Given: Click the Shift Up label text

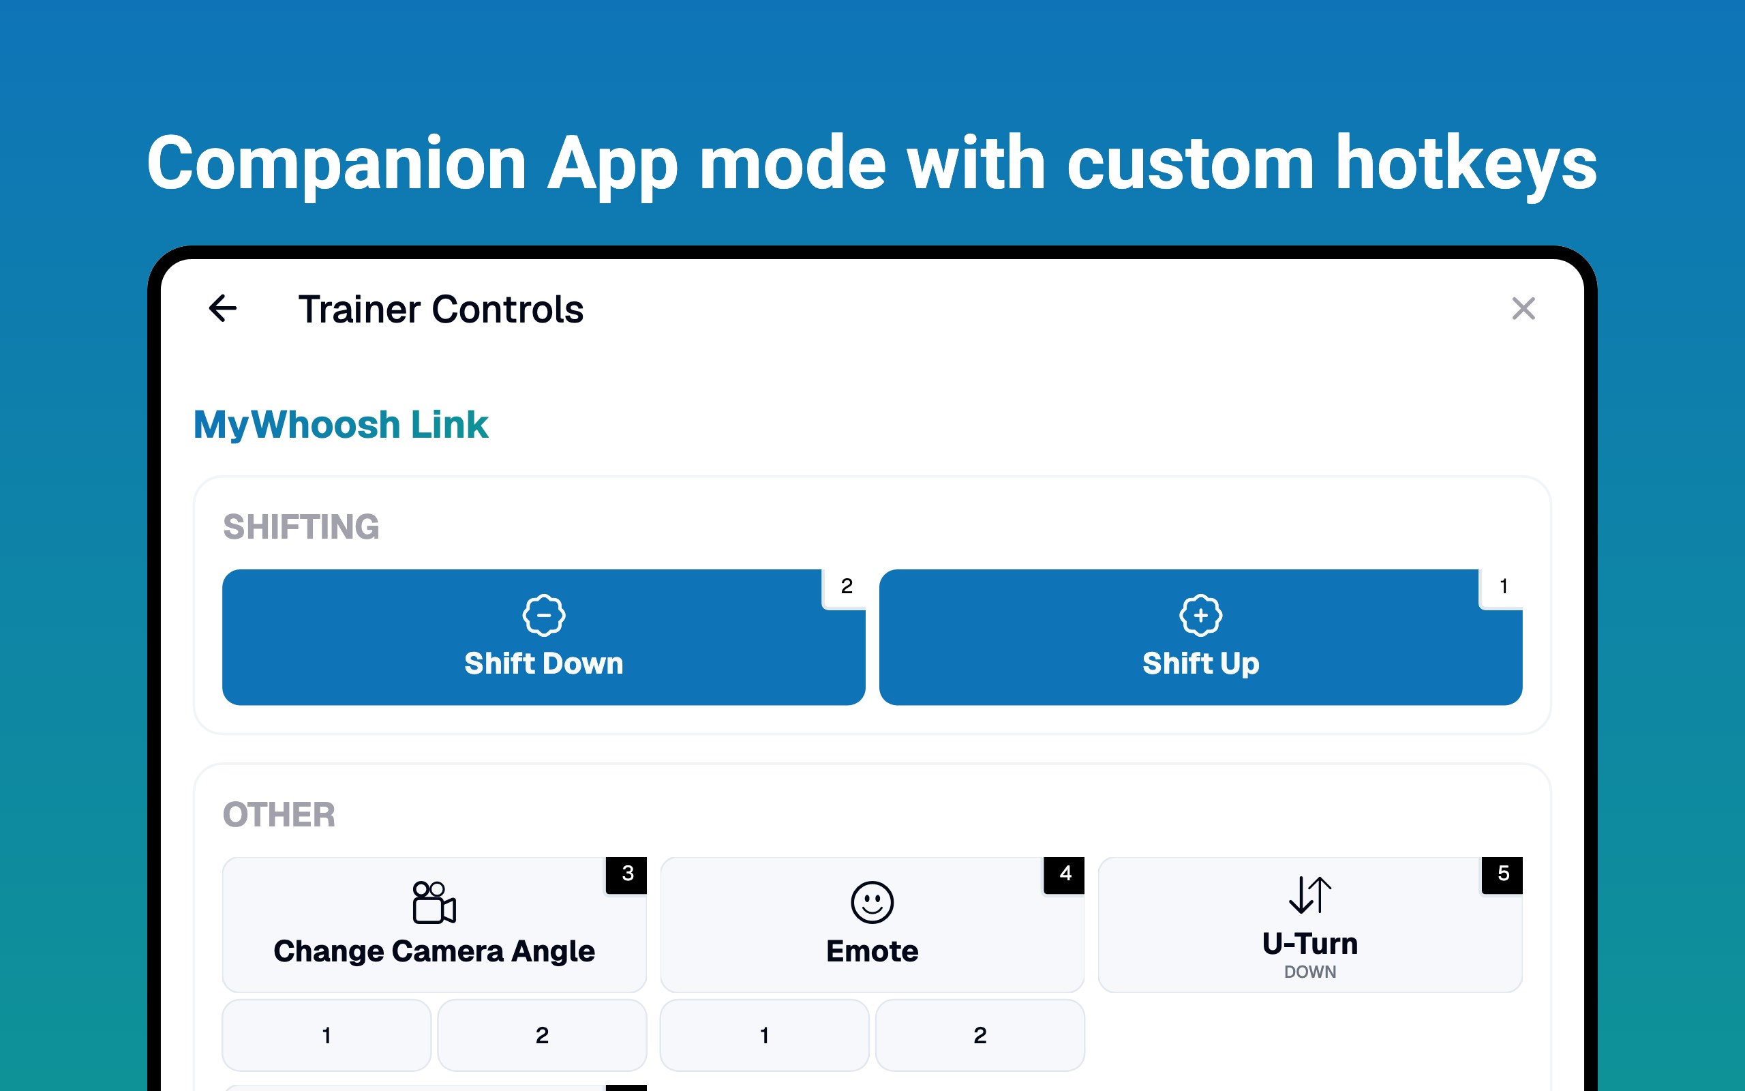Looking at the screenshot, I should [x=1200, y=663].
